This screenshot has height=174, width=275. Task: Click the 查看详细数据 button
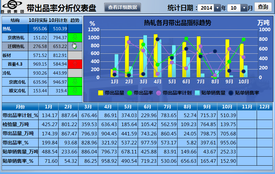122,7
